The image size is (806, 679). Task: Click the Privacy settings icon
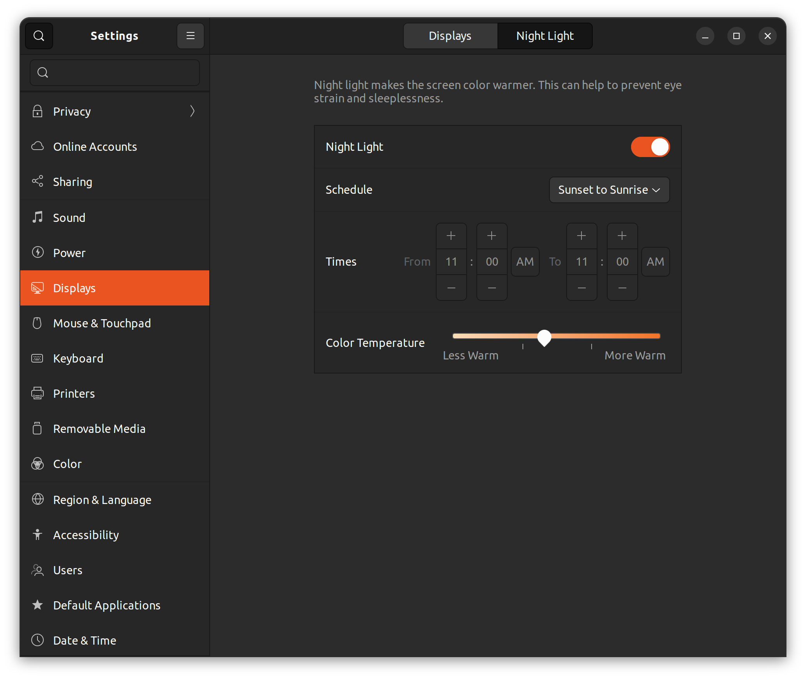click(x=38, y=111)
